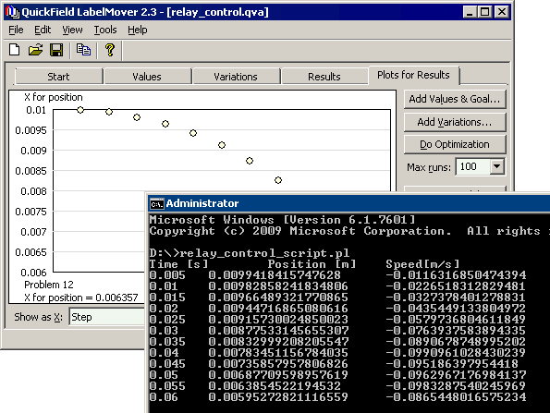
Task: Click the 'X for position' plot title
Action: [x=54, y=97]
